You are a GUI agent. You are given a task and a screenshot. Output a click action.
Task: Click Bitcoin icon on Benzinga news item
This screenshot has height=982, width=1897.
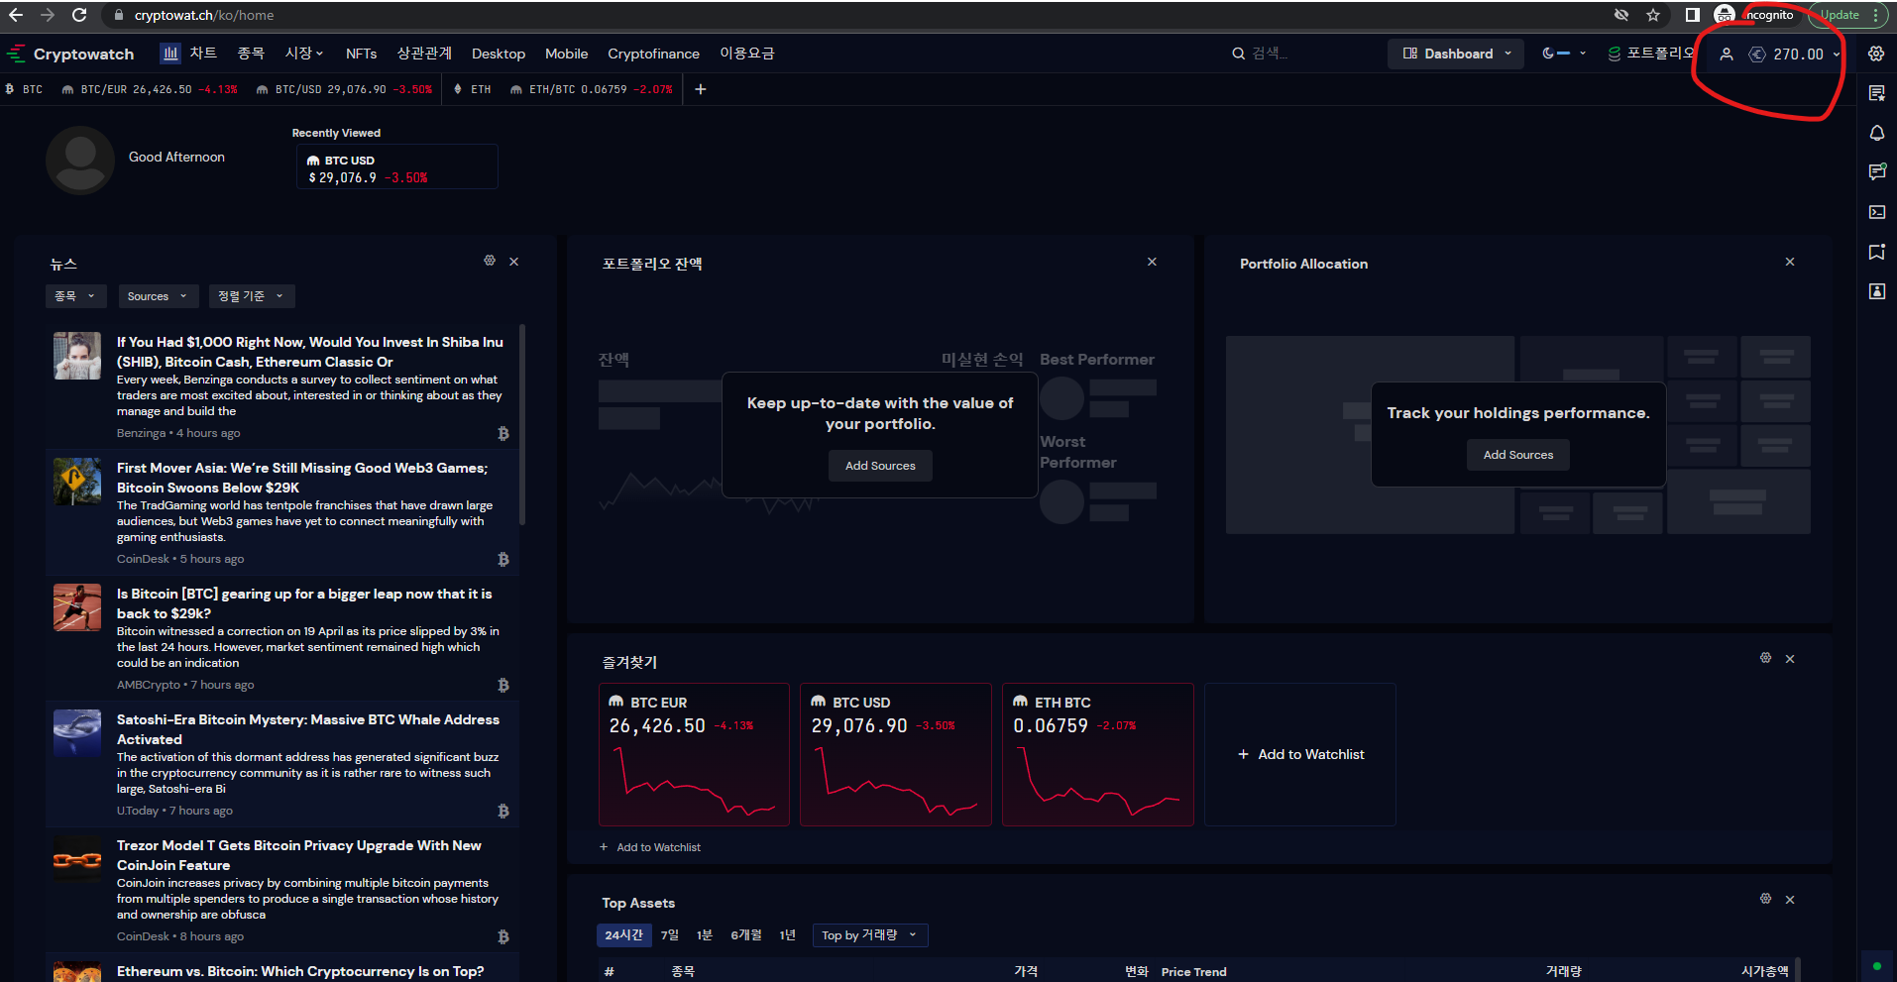click(x=503, y=433)
